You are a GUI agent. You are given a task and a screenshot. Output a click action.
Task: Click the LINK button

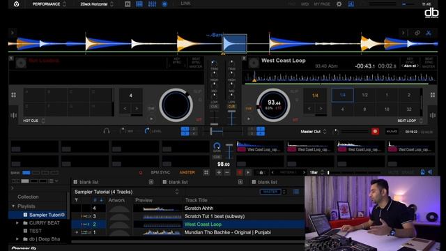(x=186, y=3)
